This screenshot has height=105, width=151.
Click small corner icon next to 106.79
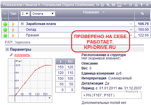coord(136,26)
